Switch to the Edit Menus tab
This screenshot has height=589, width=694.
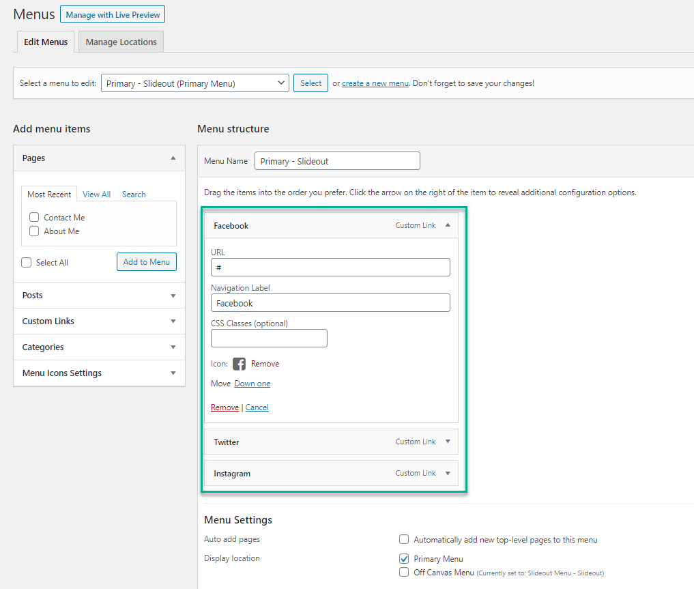tap(46, 42)
